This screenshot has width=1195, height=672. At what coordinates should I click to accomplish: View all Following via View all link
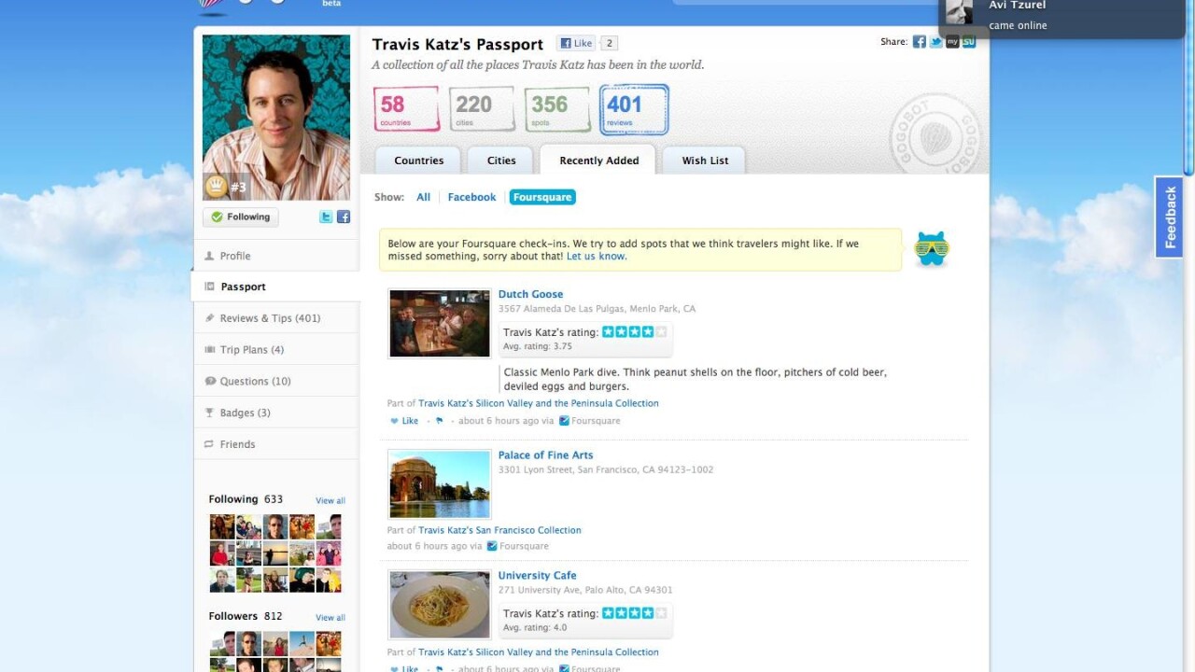(330, 500)
